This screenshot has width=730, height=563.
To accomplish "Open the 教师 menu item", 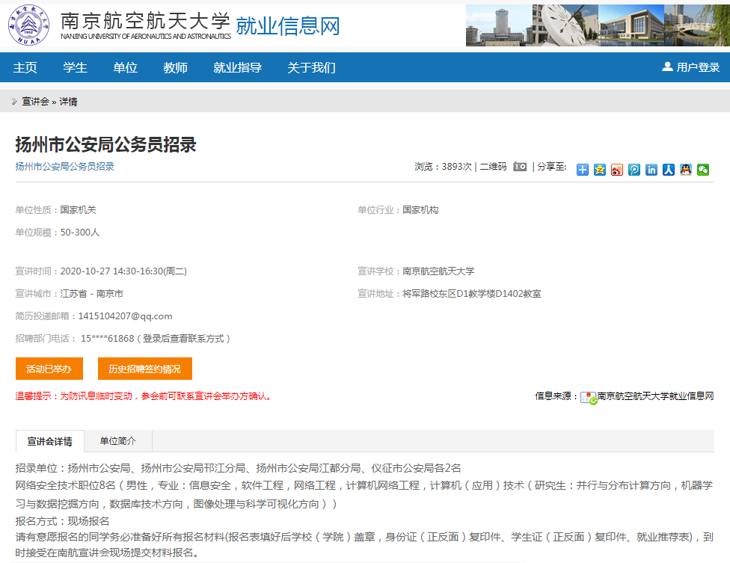I will [176, 67].
